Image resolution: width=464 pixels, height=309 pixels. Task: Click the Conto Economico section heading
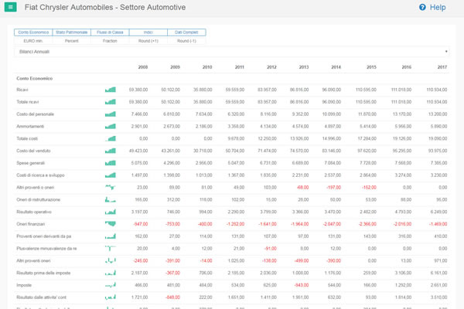pos(34,78)
